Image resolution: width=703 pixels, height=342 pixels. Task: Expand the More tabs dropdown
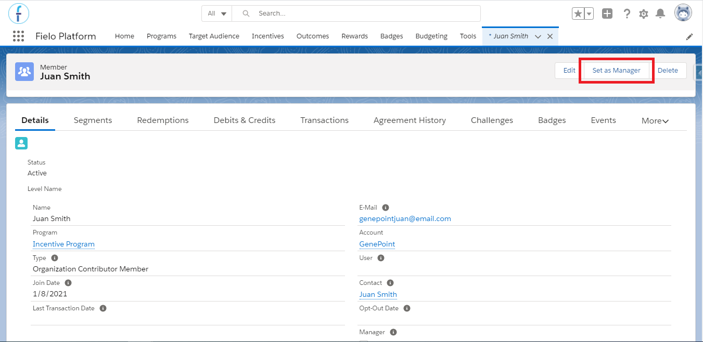tap(655, 120)
